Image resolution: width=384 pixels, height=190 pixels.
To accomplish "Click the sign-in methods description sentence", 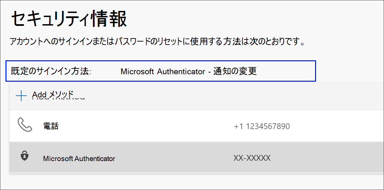I will 157,42.
